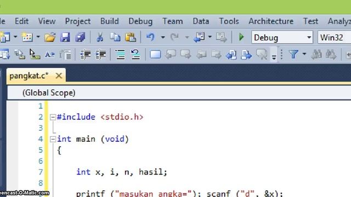Open the Test menu
This screenshot has height=197, width=351.
click(310, 21)
